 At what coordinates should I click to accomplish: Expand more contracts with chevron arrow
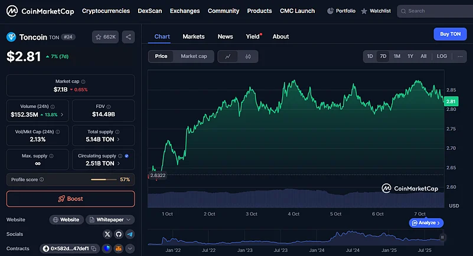coord(130,249)
